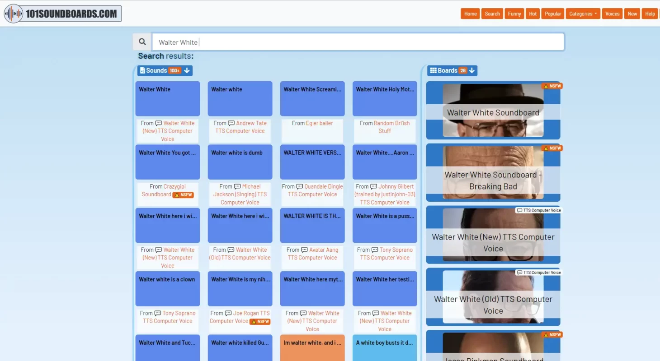
Task: Click the Boards section down arrow
Action: tap(472, 70)
